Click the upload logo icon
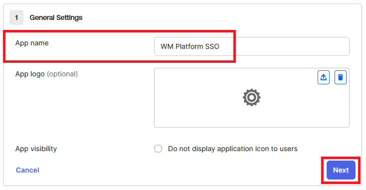366x190 pixels. 324,77
